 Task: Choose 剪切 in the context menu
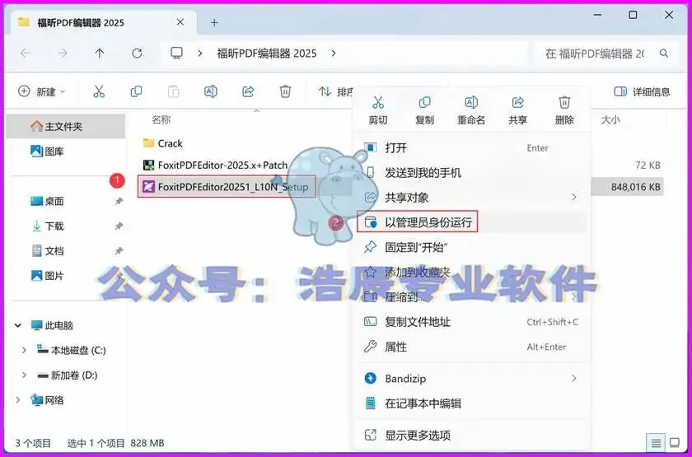(x=378, y=110)
